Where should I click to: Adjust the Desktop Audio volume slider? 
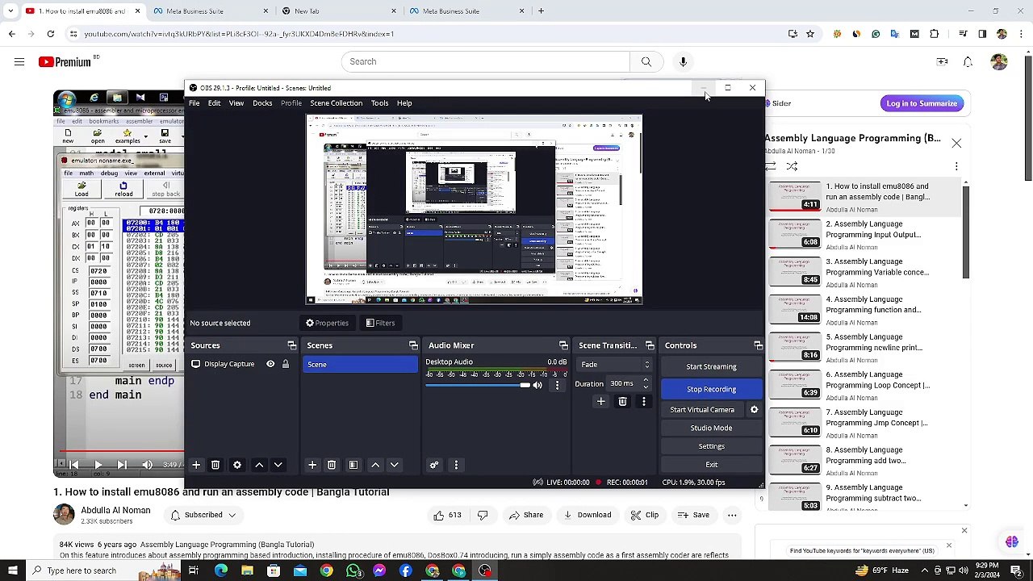(478, 386)
